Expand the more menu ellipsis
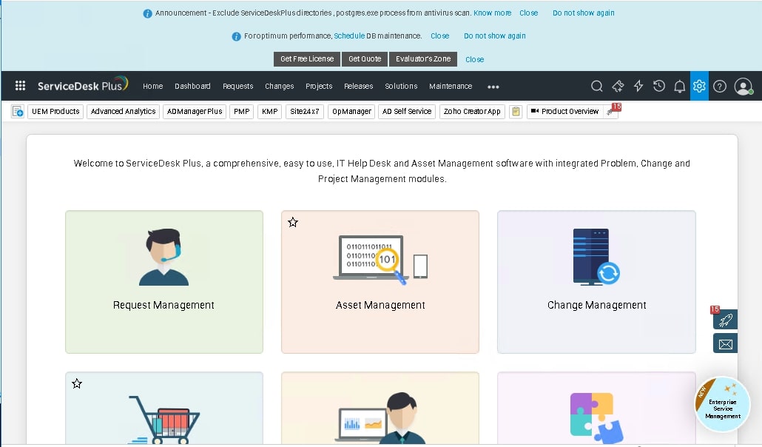Image resolution: width=762 pixels, height=447 pixels. click(493, 87)
